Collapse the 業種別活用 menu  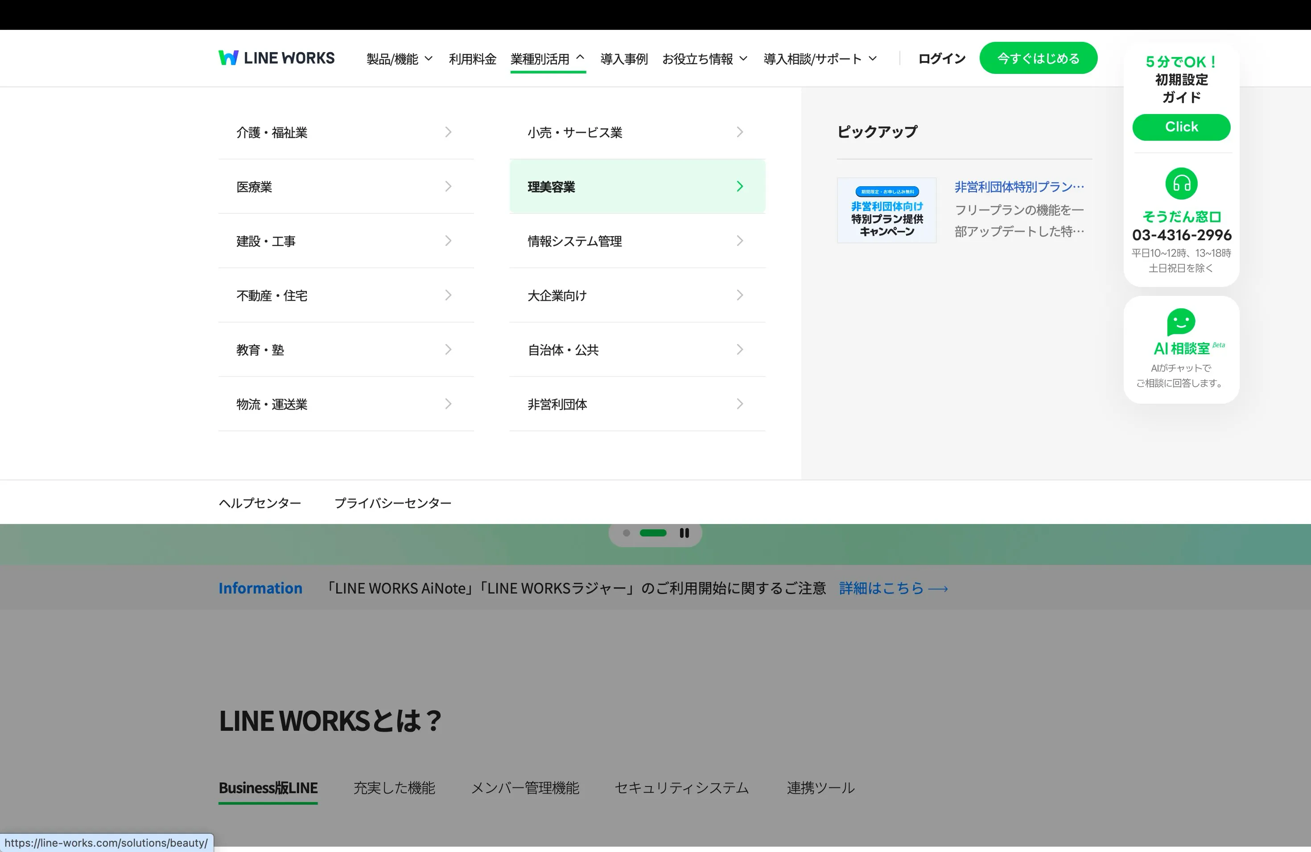548,58
